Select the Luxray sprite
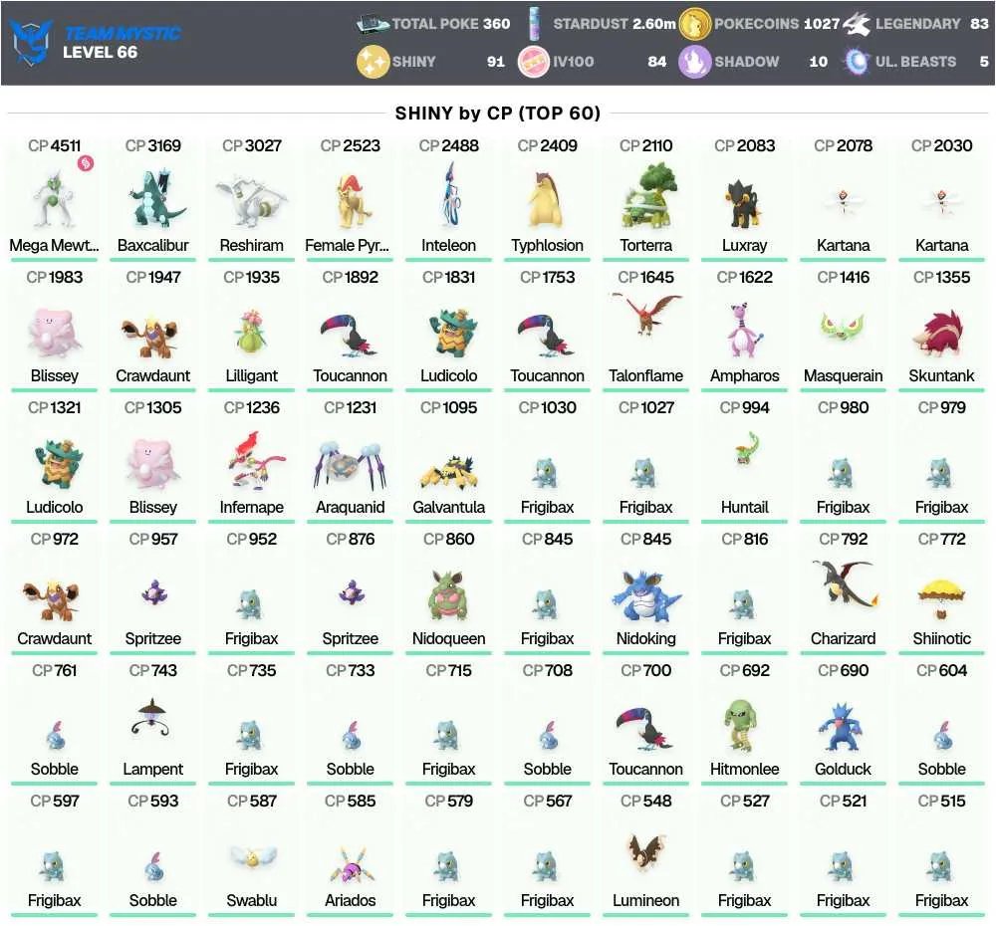This screenshot has width=996, height=926. [x=743, y=203]
